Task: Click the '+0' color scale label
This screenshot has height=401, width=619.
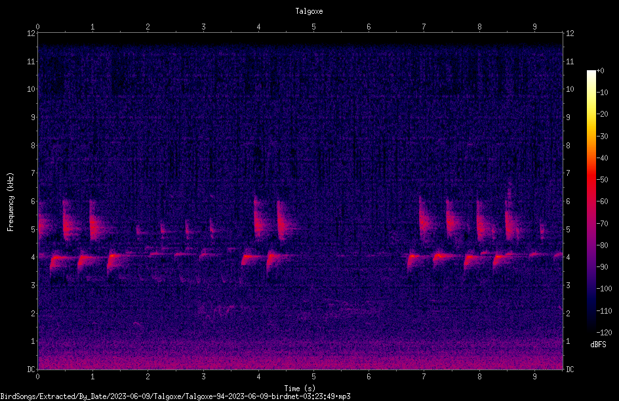Action: 600,71
